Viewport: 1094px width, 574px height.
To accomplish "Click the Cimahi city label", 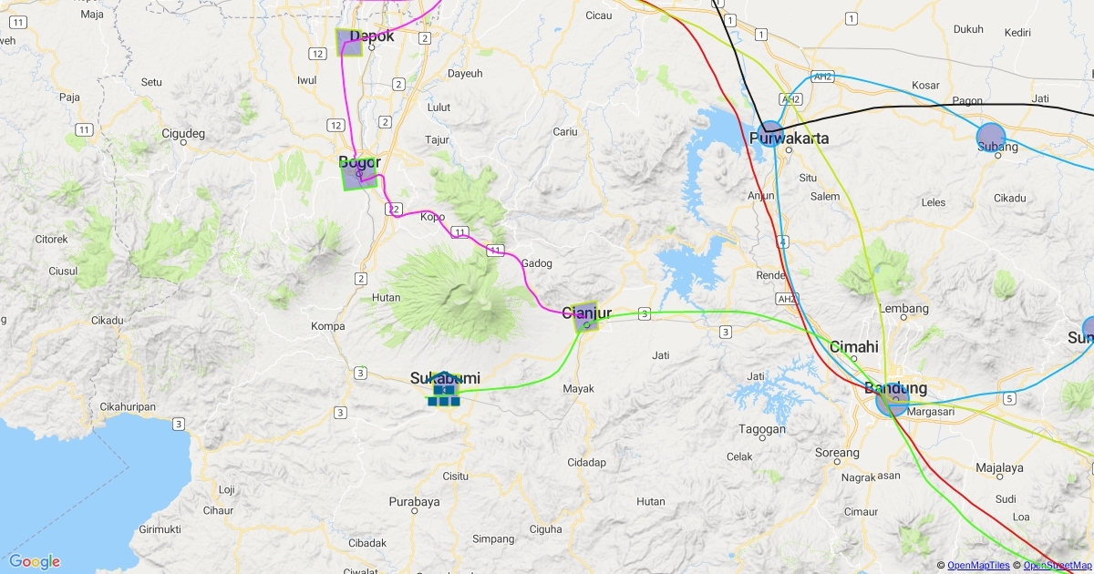I will pyautogui.click(x=854, y=346).
